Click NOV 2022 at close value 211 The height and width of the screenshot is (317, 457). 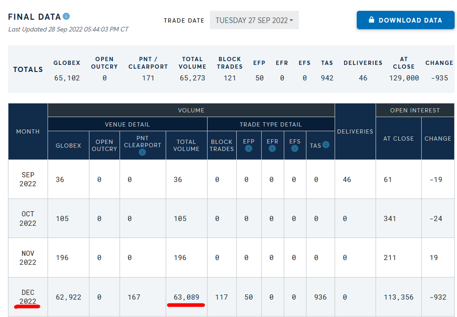click(390, 258)
